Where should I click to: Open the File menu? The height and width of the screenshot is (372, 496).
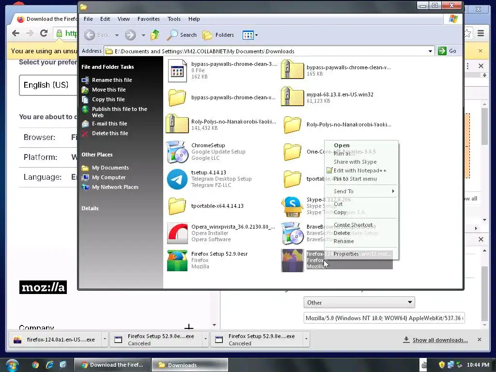click(88, 19)
